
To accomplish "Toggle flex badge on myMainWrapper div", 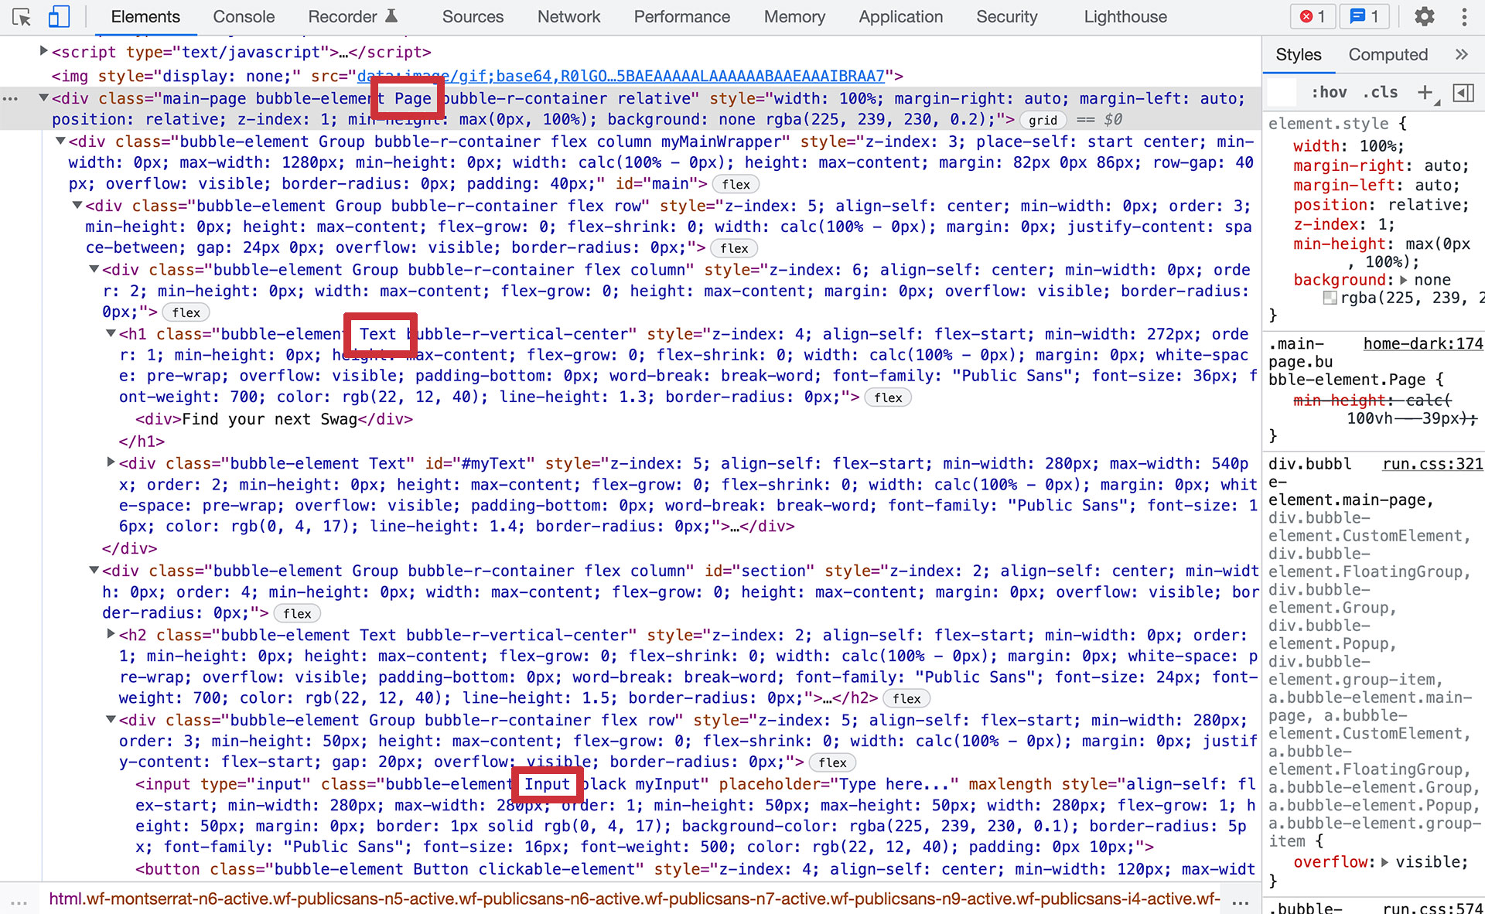I will click(736, 184).
